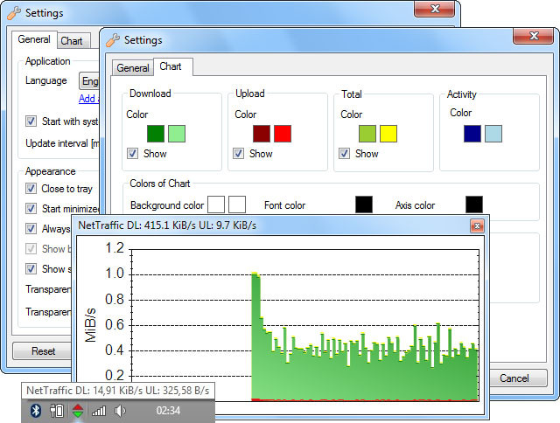560x423 pixels.
Task: Toggle the Start with system checkbox
Action: point(31,121)
